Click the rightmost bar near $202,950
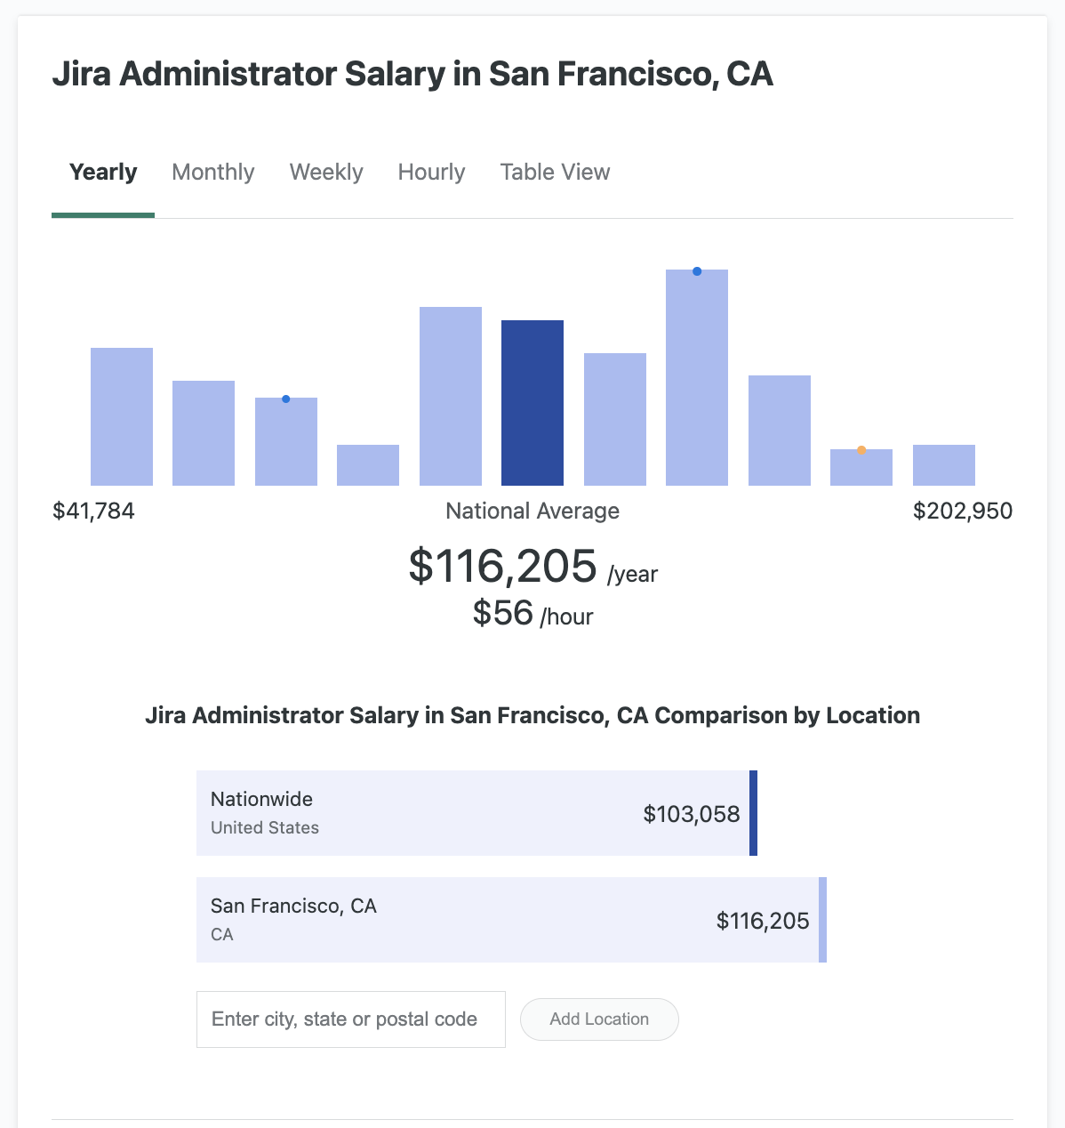The height and width of the screenshot is (1128, 1065). [x=943, y=463]
